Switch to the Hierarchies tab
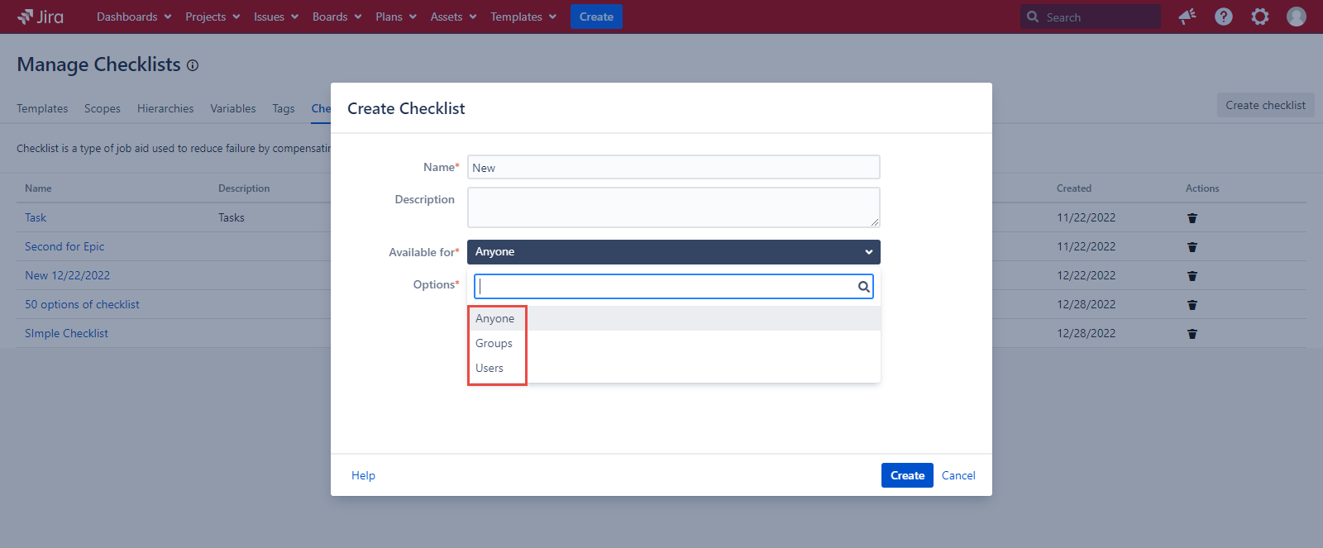 click(165, 108)
